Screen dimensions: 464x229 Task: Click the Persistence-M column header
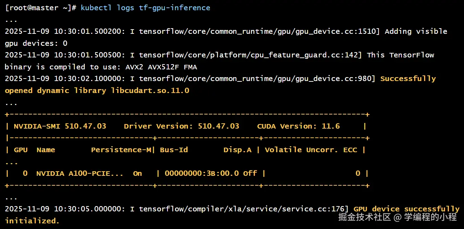[x=121, y=150]
